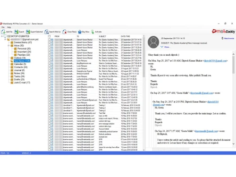Click the Contacts folder icon

(x=12, y=67)
